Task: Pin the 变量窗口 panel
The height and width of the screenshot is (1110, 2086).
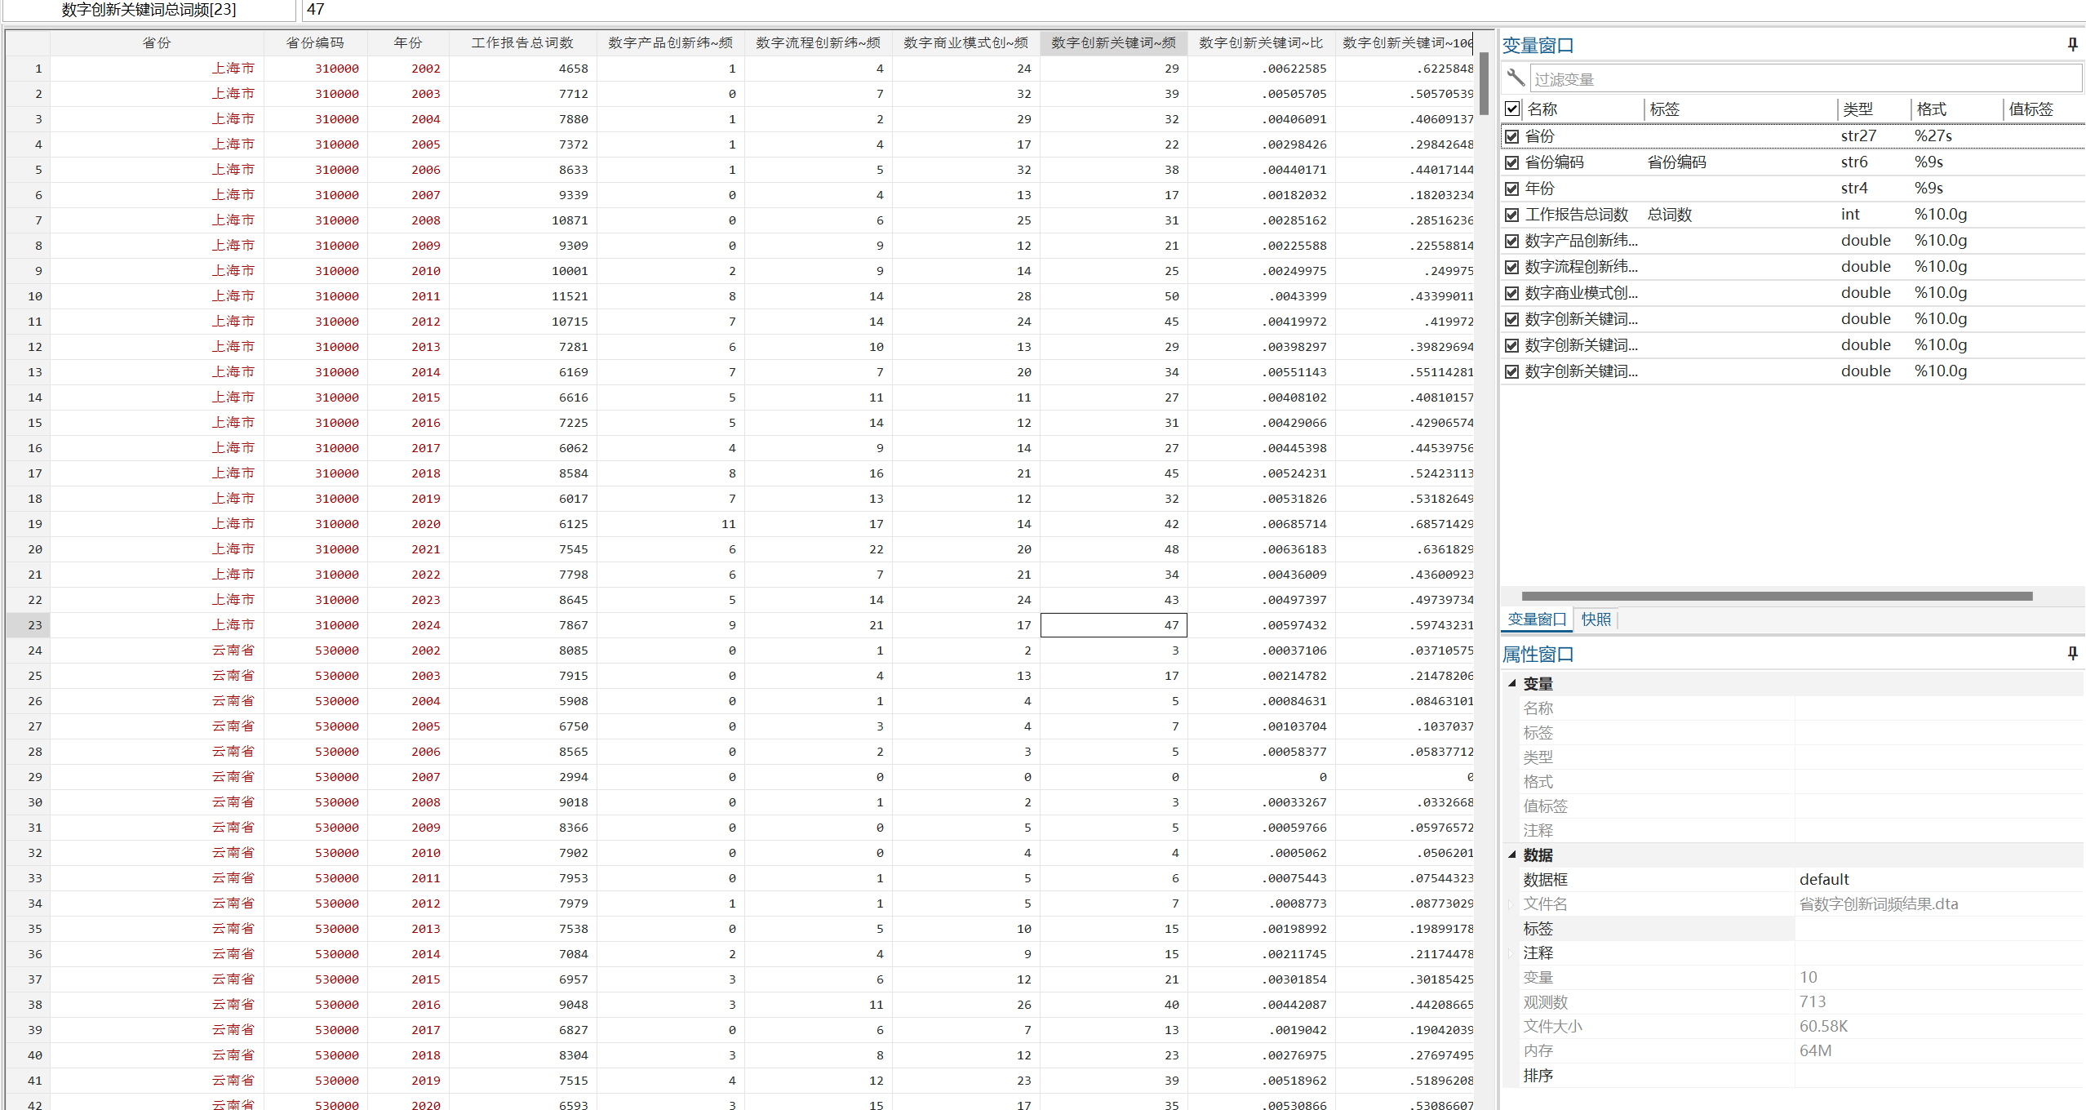Action: point(2071,44)
